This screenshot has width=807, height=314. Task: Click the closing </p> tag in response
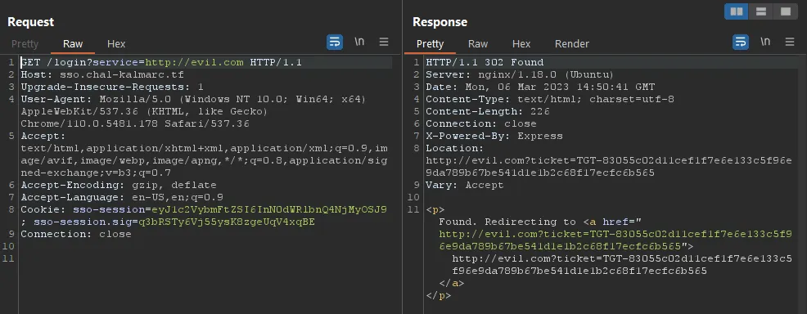[439, 295]
